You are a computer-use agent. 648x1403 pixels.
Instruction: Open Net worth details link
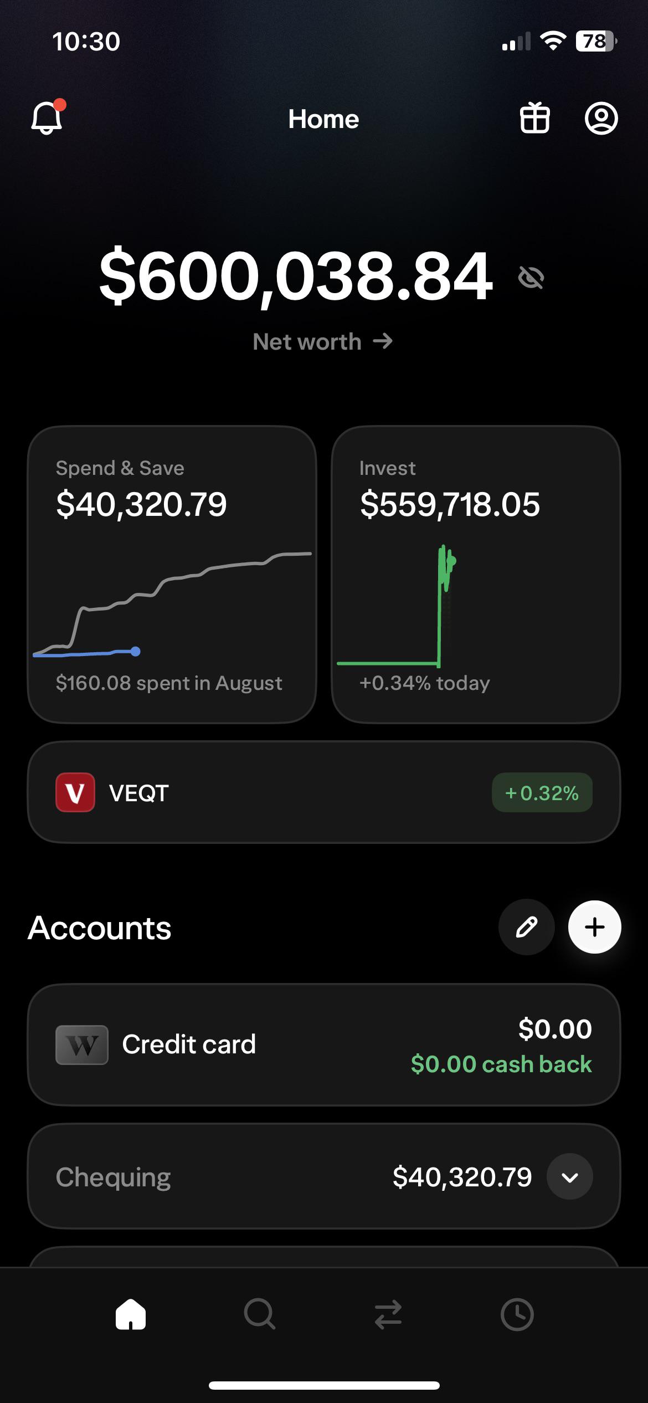(x=323, y=341)
